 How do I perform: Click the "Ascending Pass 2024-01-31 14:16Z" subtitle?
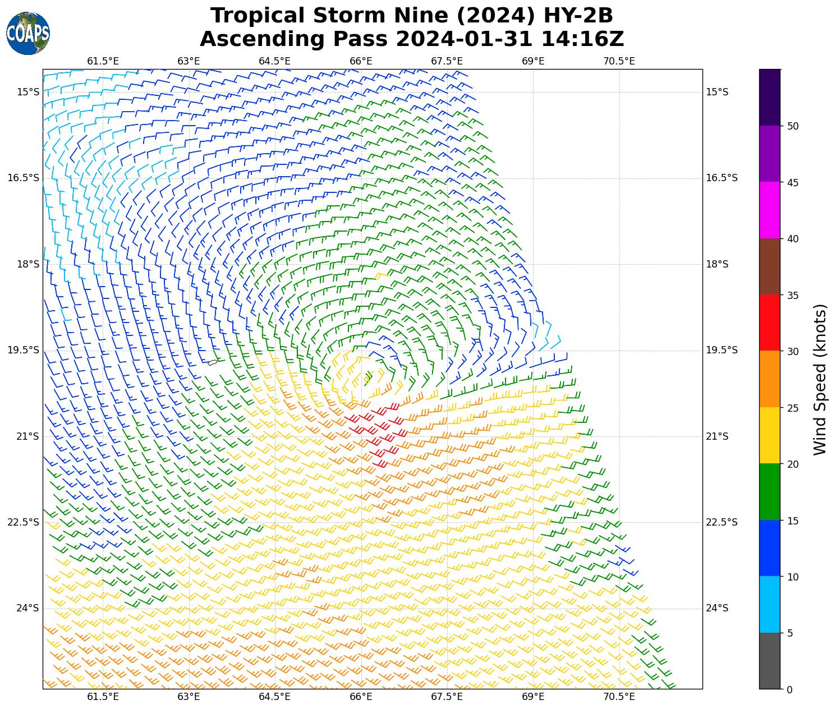412,39
